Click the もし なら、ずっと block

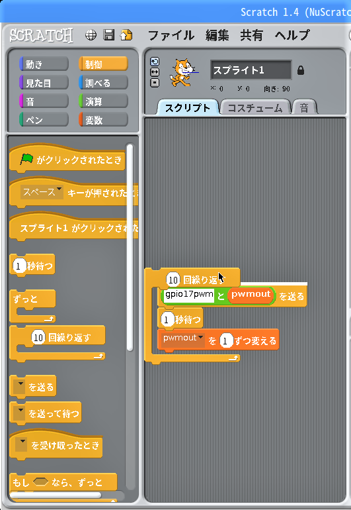pyautogui.click(x=63, y=483)
